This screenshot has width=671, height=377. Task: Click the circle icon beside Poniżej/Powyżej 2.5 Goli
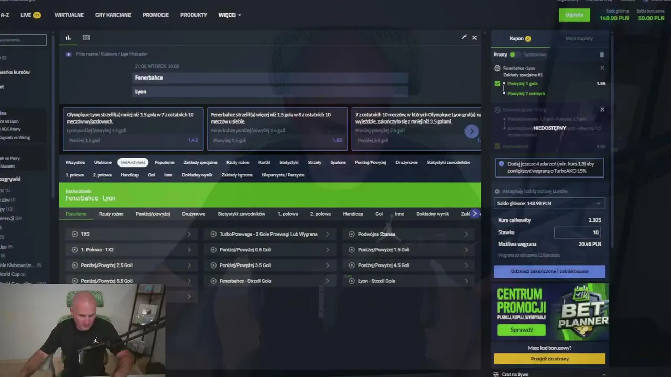[x=75, y=265]
